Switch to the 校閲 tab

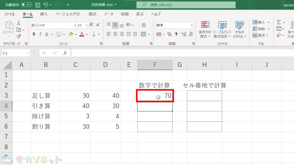tap(125, 14)
